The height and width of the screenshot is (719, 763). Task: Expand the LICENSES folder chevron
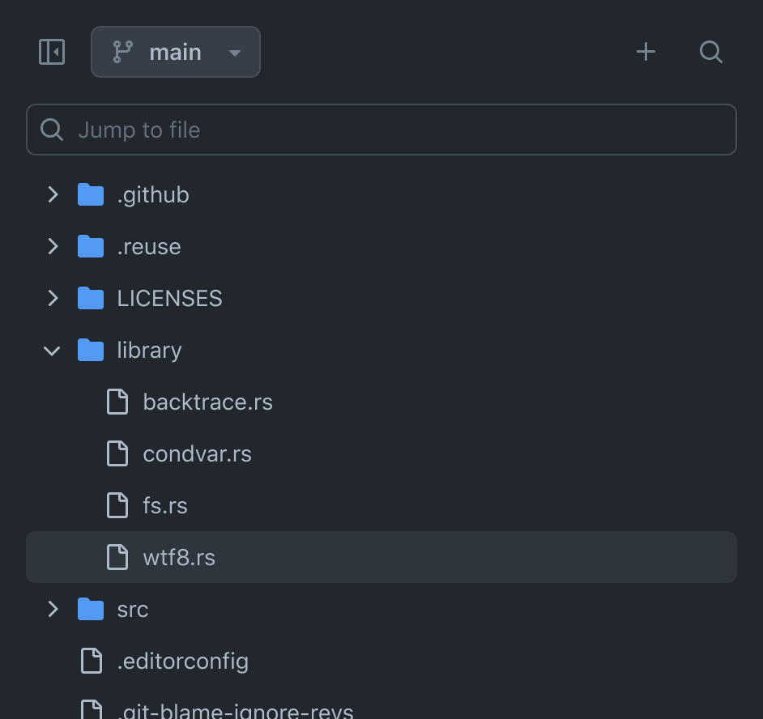53,298
